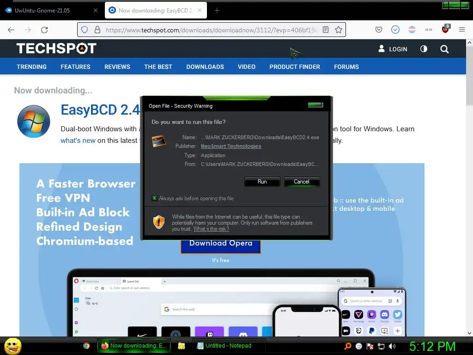Open the "What's the risk?" link

(x=211, y=229)
